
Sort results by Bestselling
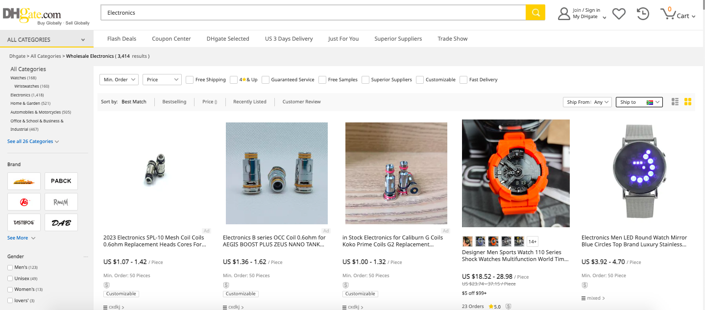[174, 101]
